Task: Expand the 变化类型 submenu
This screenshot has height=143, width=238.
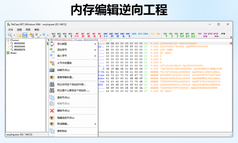Action: [x=73, y=44]
